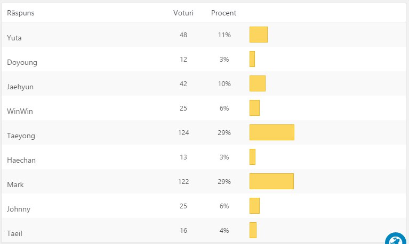The height and width of the screenshot is (244, 409).
Task: Select the Yuta answer row label
Action: pos(15,38)
